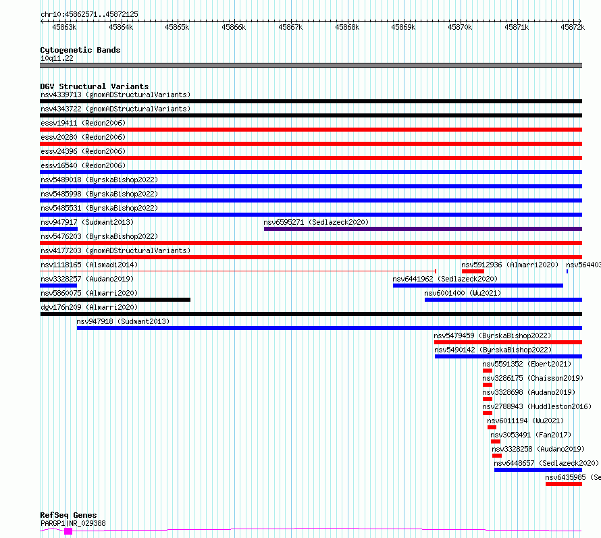Image resolution: width=601 pixels, height=538 pixels.
Task: Click the gray cytogenetic band bar
Action: [311, 65]
